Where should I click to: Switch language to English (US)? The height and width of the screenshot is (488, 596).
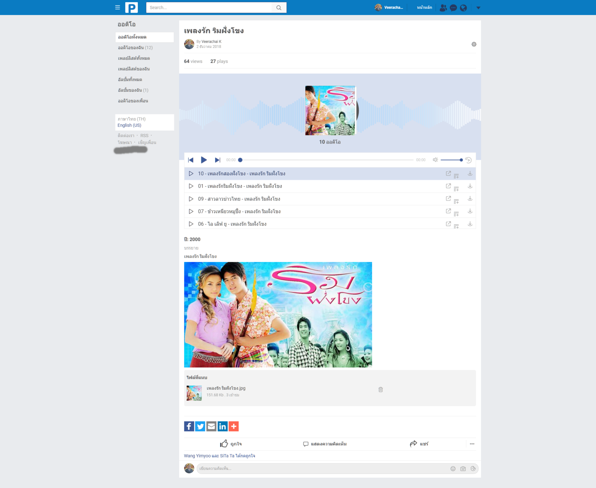(x=129, y=125)
